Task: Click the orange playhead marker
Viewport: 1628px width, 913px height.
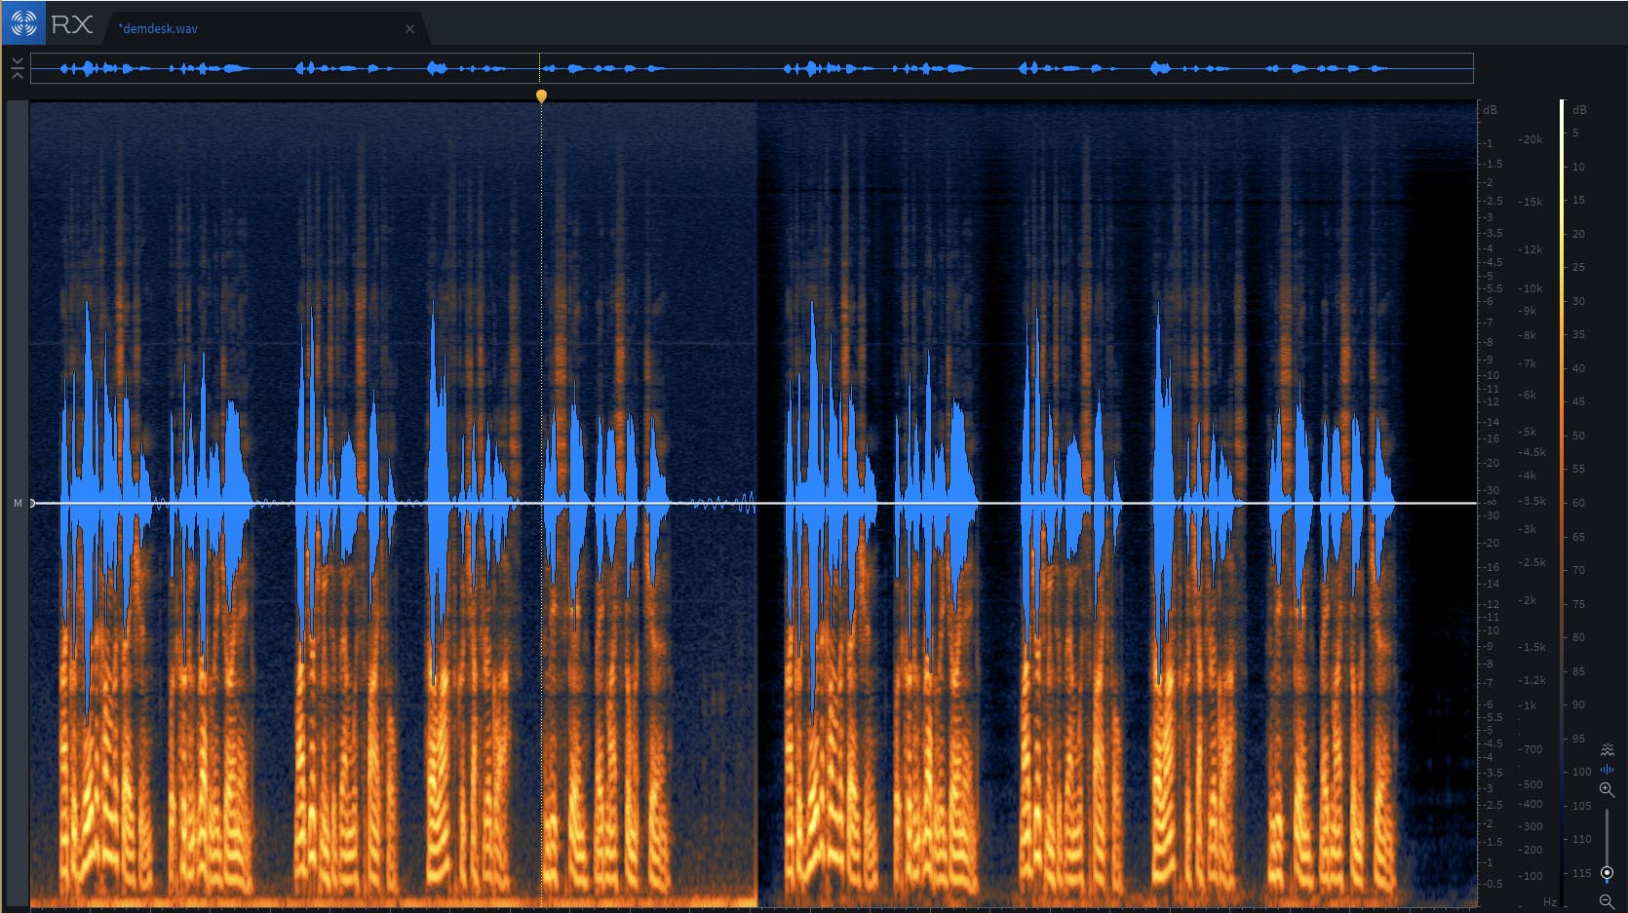Action: tap(541, 95)
